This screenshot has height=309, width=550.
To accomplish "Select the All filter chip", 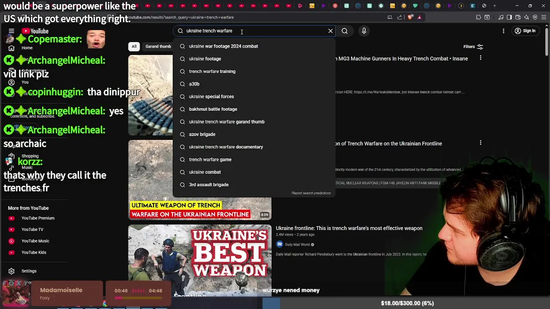I will (x=134, y=46).
